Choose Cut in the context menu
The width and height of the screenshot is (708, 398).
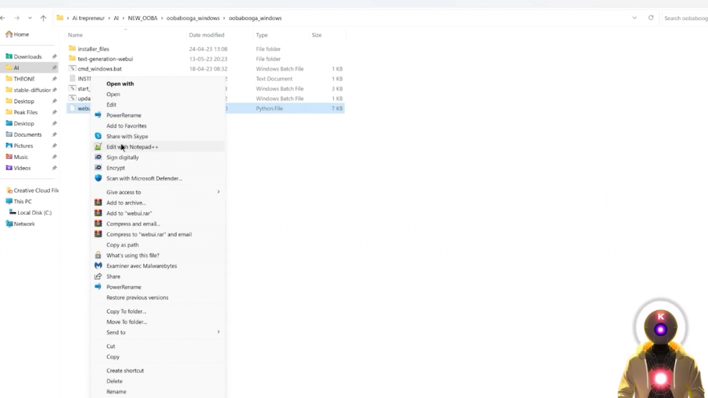111,346
